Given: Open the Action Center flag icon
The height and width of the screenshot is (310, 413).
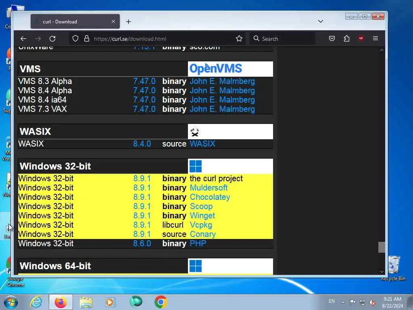Looking at the screenshot, I should pyautogui.click(x=353, y=302).
